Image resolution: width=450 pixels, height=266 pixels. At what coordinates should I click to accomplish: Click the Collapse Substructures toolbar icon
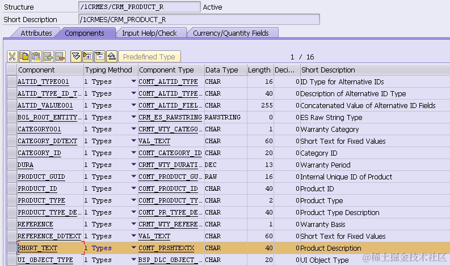coord(100,57)
